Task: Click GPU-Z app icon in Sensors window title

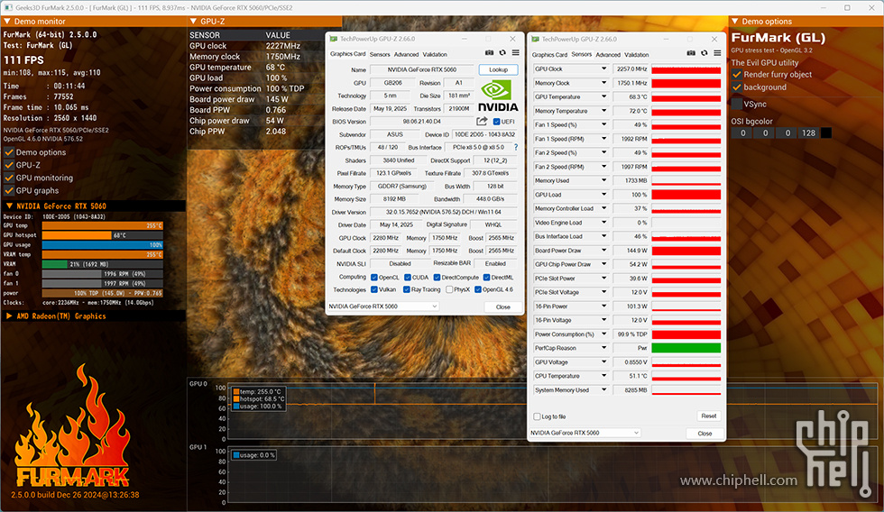Action: pyautogui.click(x=535, y=39)
